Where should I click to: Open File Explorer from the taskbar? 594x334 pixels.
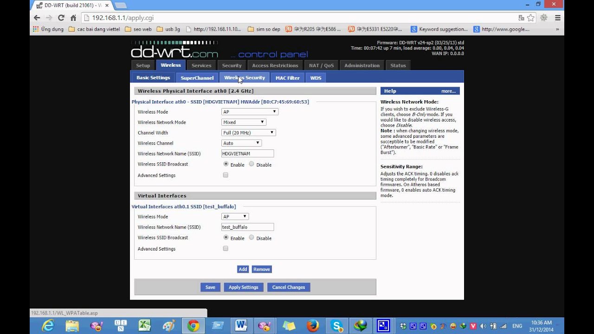pyautogui.click(x=72, y=326)
